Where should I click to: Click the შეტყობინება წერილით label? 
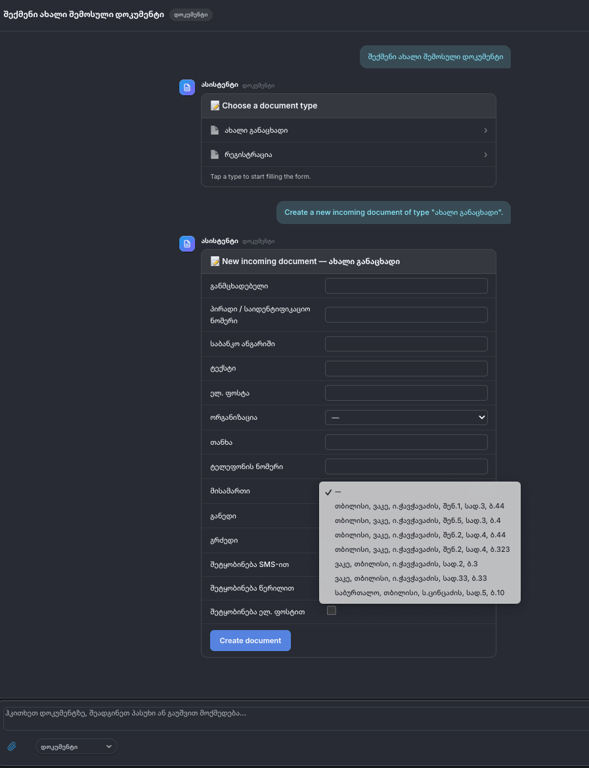[251, 588]
